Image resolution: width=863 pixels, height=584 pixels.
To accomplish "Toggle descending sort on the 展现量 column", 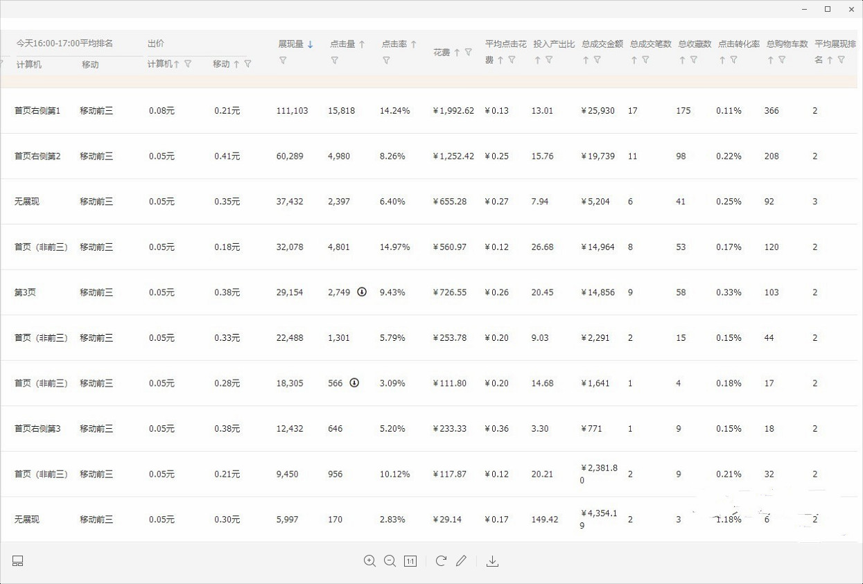I will [309, 43].
